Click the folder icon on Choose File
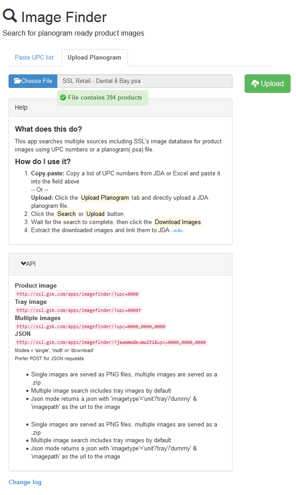 [18, 81]
